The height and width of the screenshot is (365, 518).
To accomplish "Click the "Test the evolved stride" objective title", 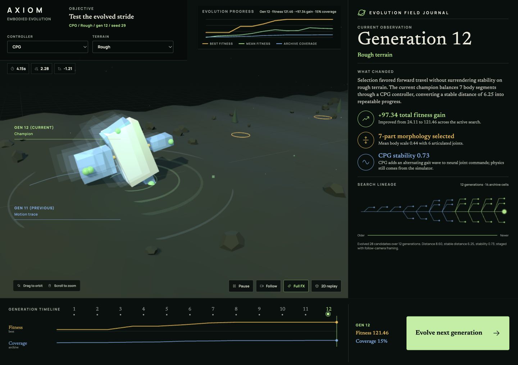I will pyautogui.click(x=101, y=17).
